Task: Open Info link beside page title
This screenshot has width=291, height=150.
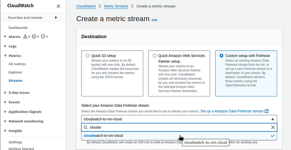Action: 154,20
